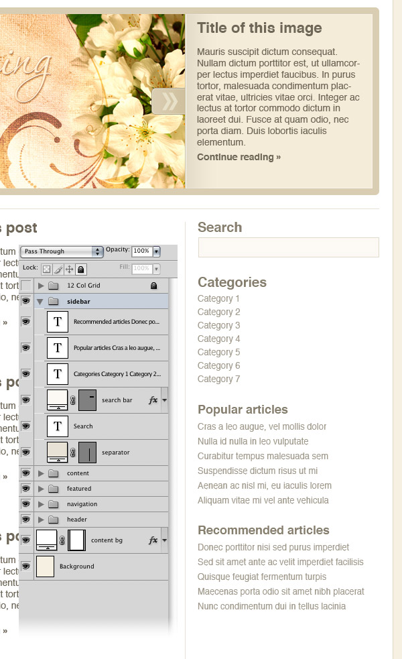The width and height of the screenshot is (402, 659).
Task: Hide the Recommended articles text layer
Action: tap(26, 322)
